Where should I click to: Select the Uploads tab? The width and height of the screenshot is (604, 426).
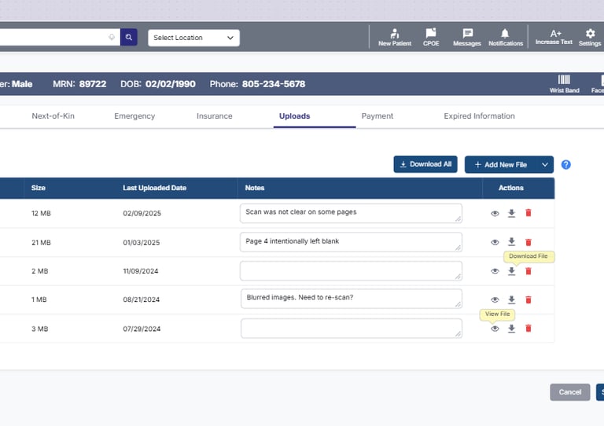coord(294,116)
